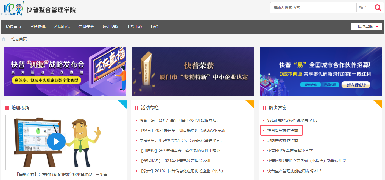
Task: Expand the 快捷导航 dropdown
Action: pyautogui.click(x=367, y=27)
